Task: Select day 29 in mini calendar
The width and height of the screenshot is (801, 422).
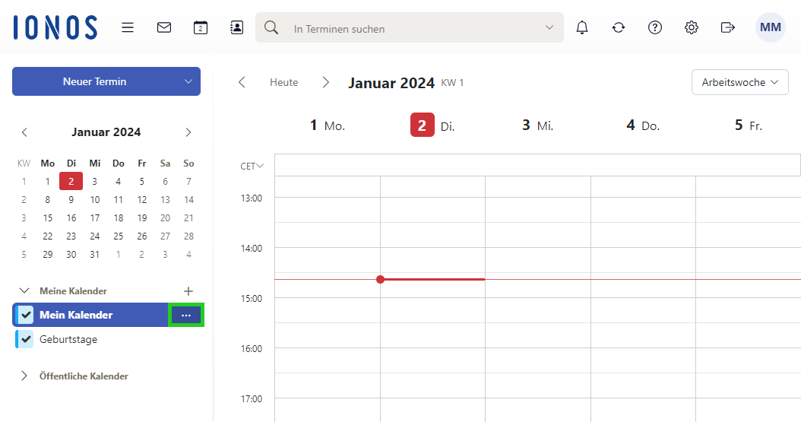Action: coord(48,255)
